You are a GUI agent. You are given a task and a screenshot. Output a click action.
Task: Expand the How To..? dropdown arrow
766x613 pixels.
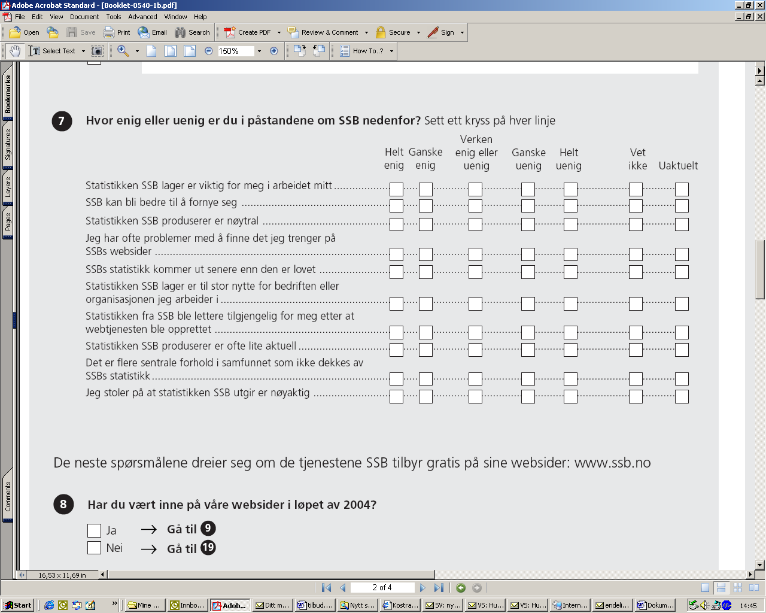point(392,51)
